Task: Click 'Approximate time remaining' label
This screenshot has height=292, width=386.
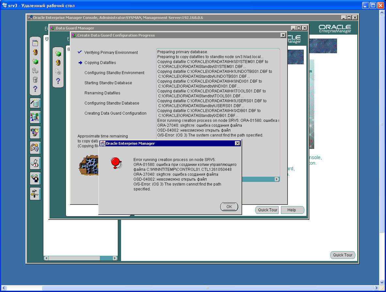Action: point(103,136)
